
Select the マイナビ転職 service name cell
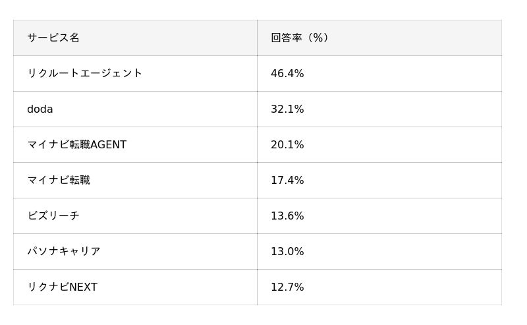click(x=59, y=180)
